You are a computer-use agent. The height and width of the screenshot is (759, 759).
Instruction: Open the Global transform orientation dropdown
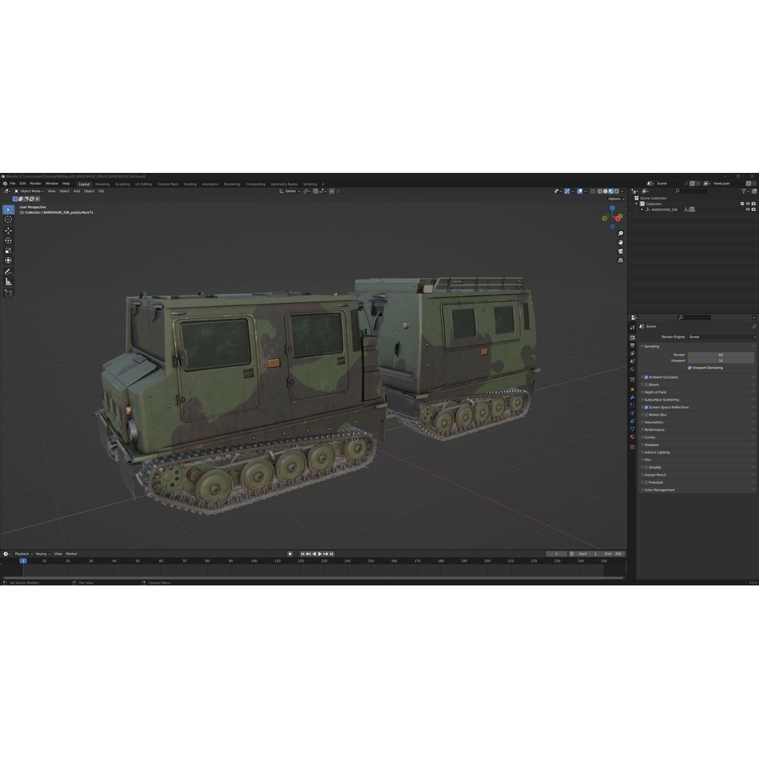(290, 191)
